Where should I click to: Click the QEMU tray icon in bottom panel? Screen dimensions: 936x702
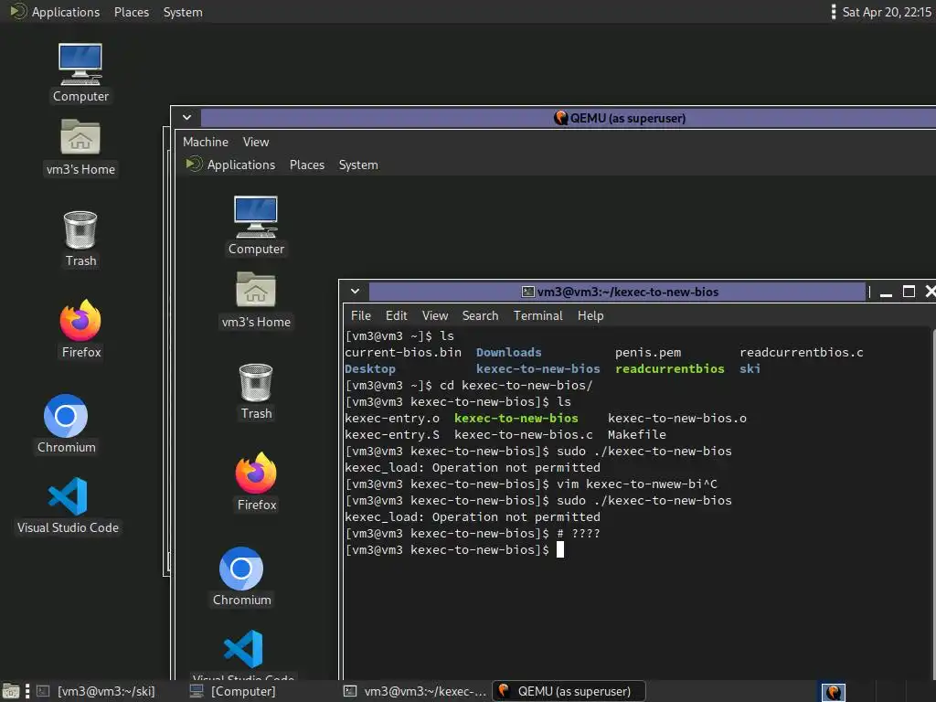click(834, 692)
